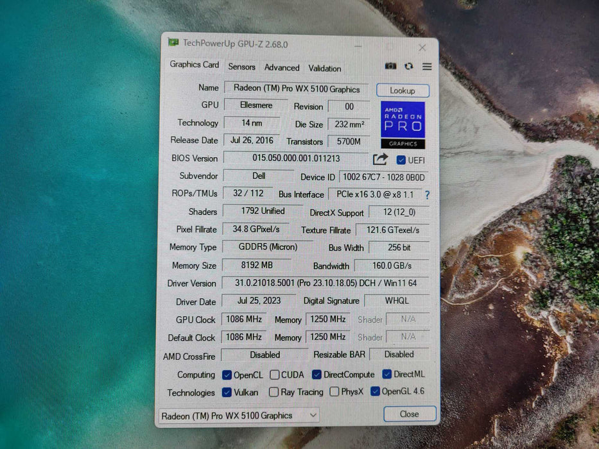This screenshot has width=599, height=449.
Task: Open the hamburger menu
Action: 427,66
